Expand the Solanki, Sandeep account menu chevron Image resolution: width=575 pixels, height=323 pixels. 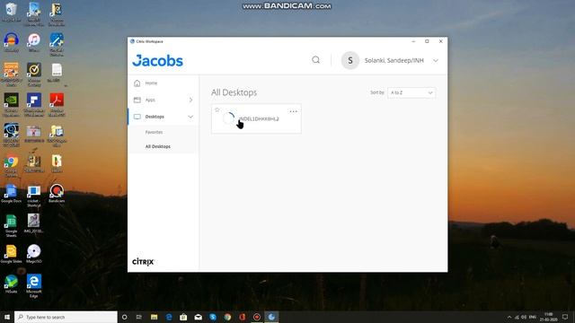[435, 60]
